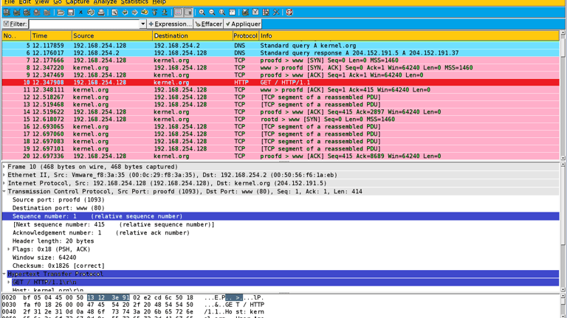Viewport: 567px width, 318px height.
Task: Go forward in packet history arrow
Action: tap(134, 13)
